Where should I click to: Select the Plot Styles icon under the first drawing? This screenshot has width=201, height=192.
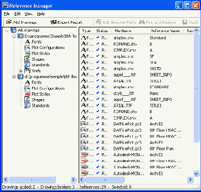pos(27,54)
